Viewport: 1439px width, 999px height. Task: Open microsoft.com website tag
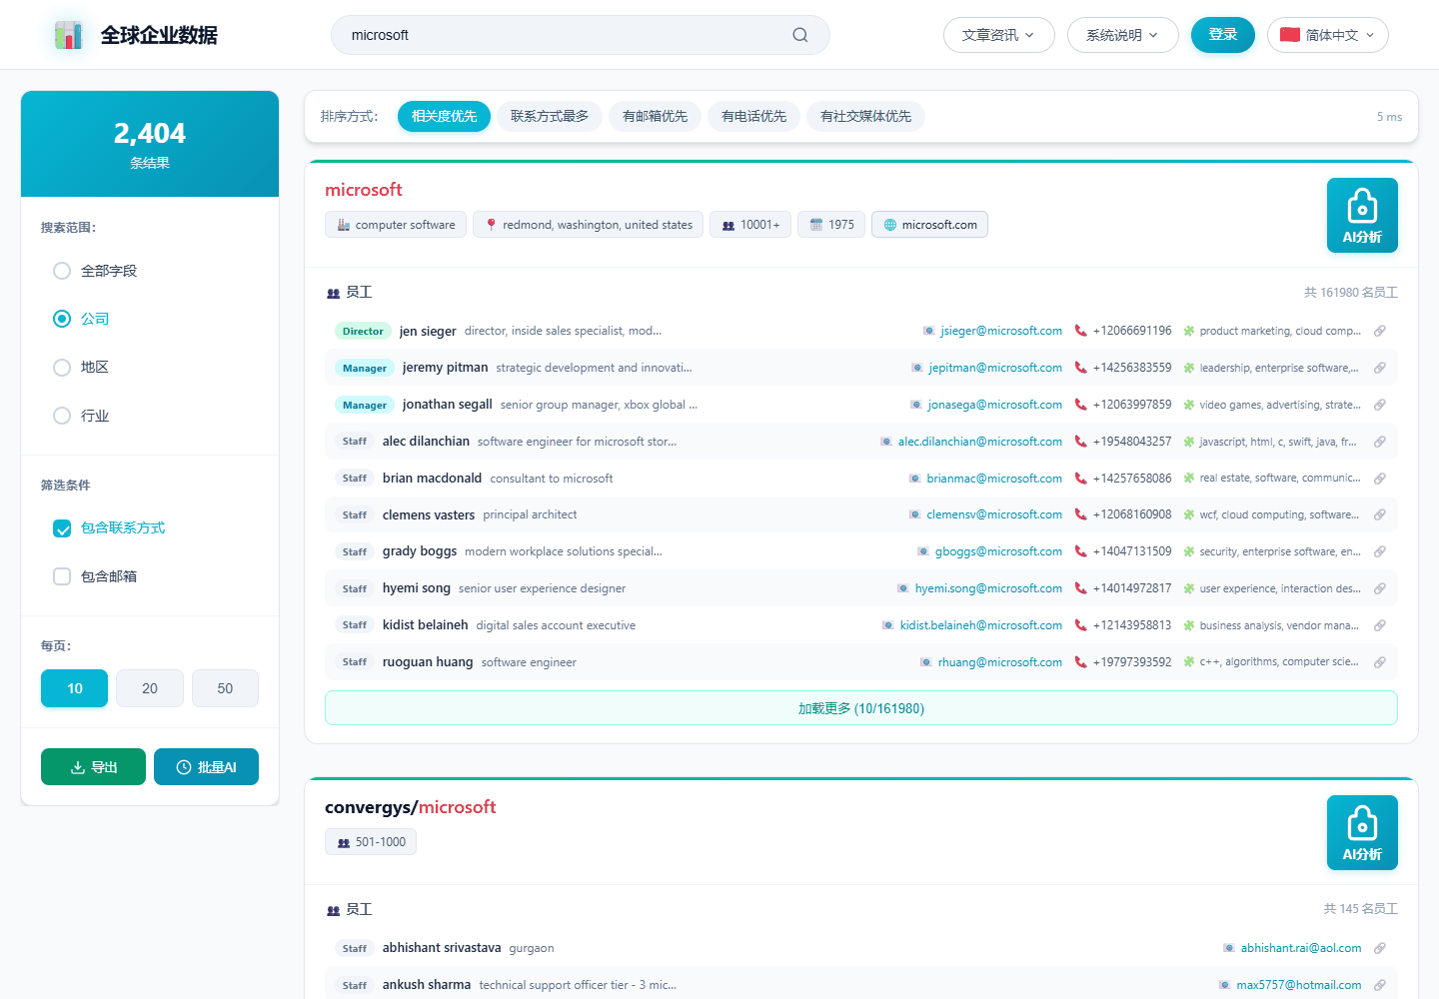930,225
